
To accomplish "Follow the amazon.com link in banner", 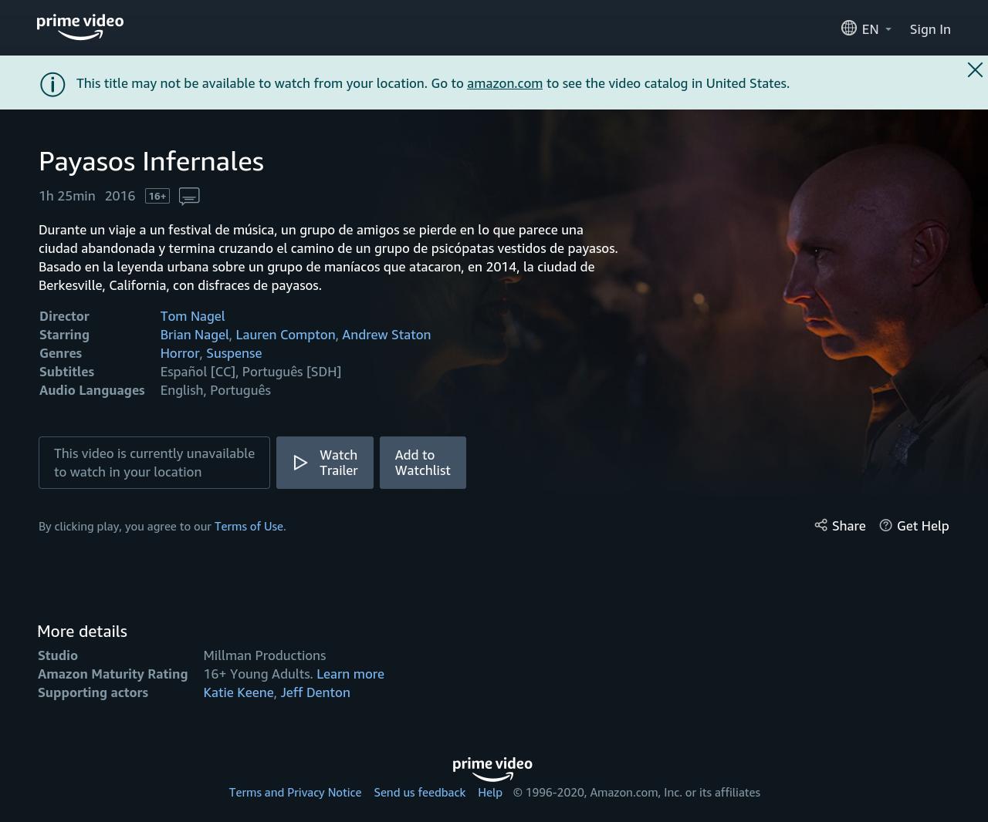I will click(x=504, y=83).
